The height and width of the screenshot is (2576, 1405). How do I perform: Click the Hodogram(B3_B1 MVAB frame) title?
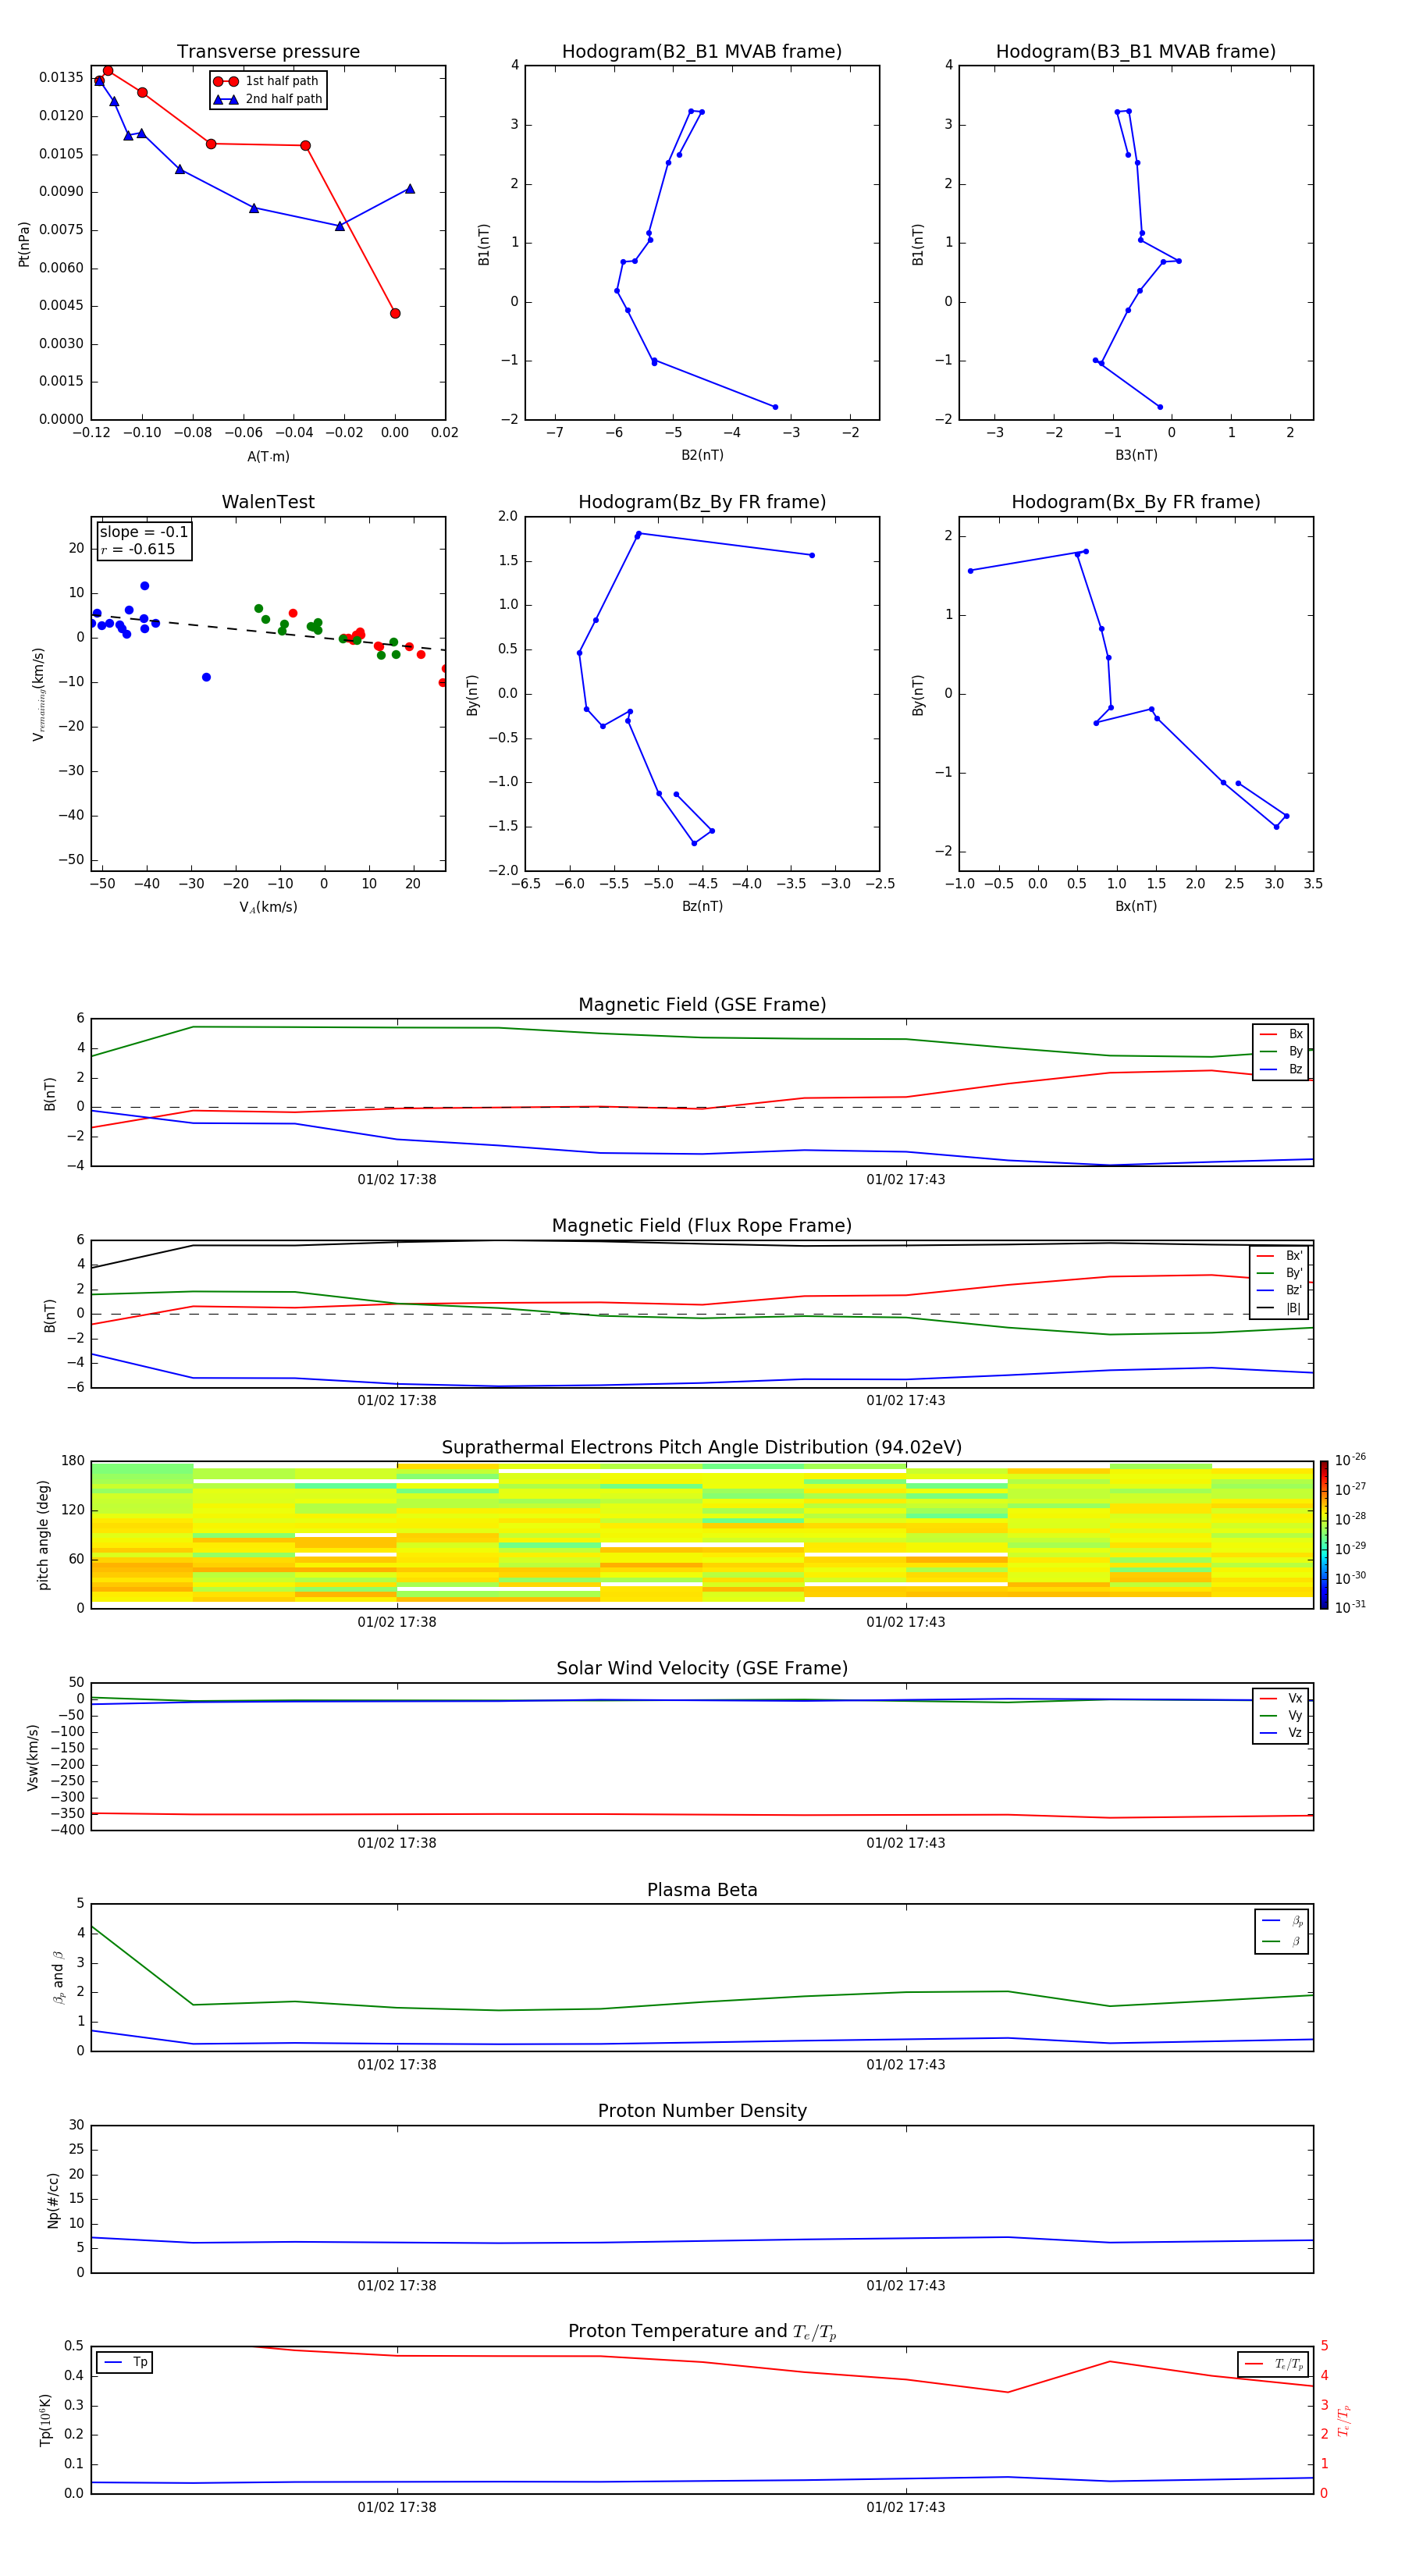coord(1136,52)
